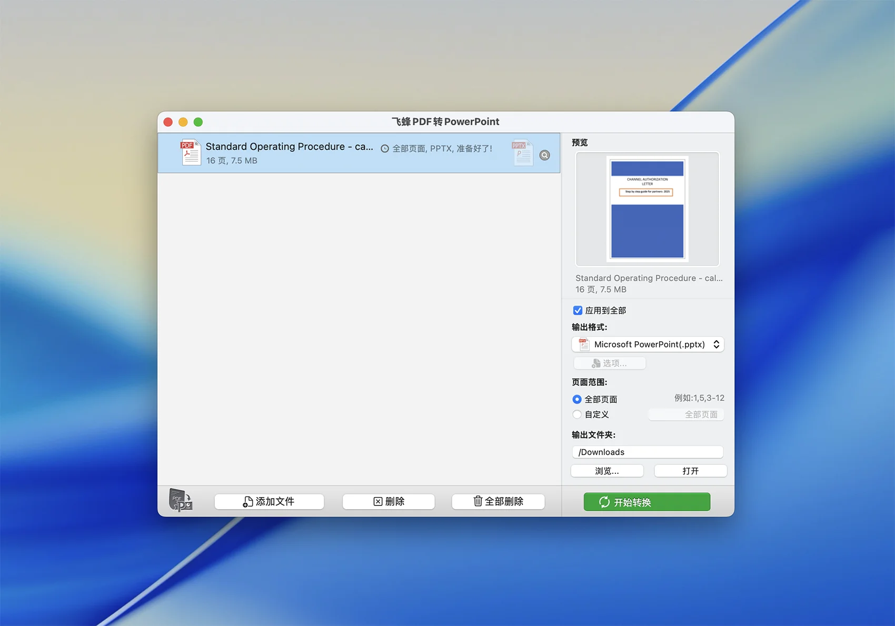The width and height of the screenshot is (895, 626).
Task: Click the PDF preview thumbnail
Action: tap(647, 209)
